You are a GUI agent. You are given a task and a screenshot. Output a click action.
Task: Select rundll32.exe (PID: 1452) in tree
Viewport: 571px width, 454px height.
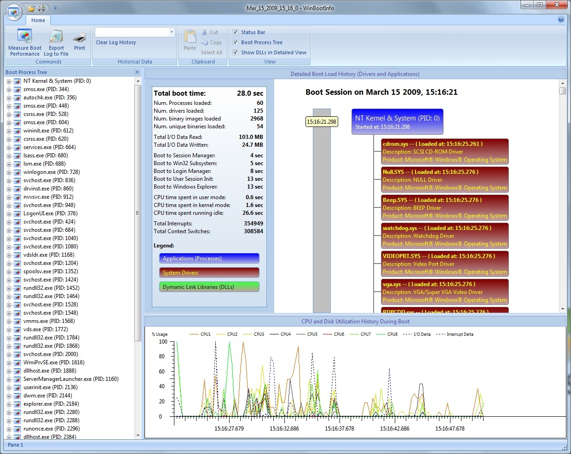[52, 288]
